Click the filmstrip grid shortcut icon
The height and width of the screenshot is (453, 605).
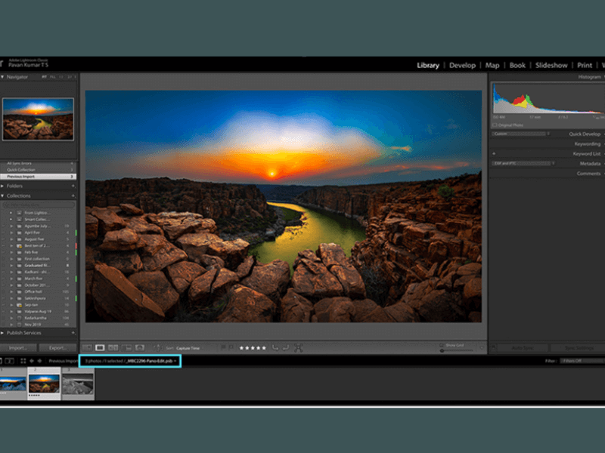click(23, 361)
